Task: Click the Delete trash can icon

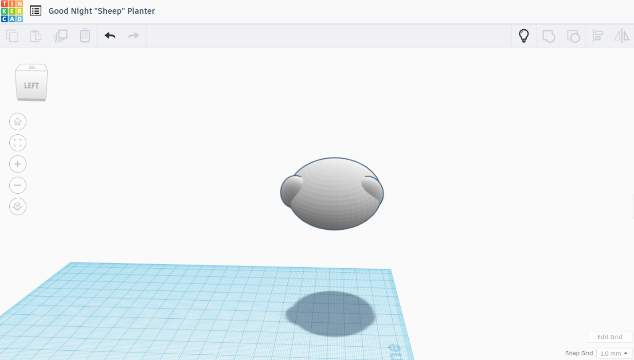Action: pyautogui.click(x=85, y=35)
